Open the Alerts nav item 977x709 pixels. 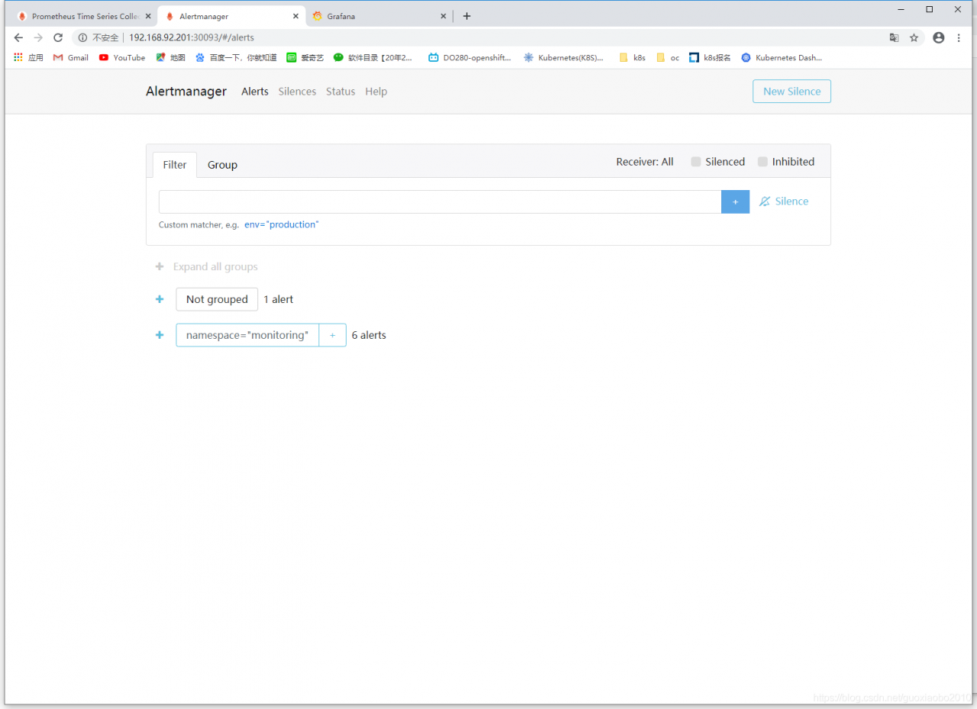[x=255, y=92]
